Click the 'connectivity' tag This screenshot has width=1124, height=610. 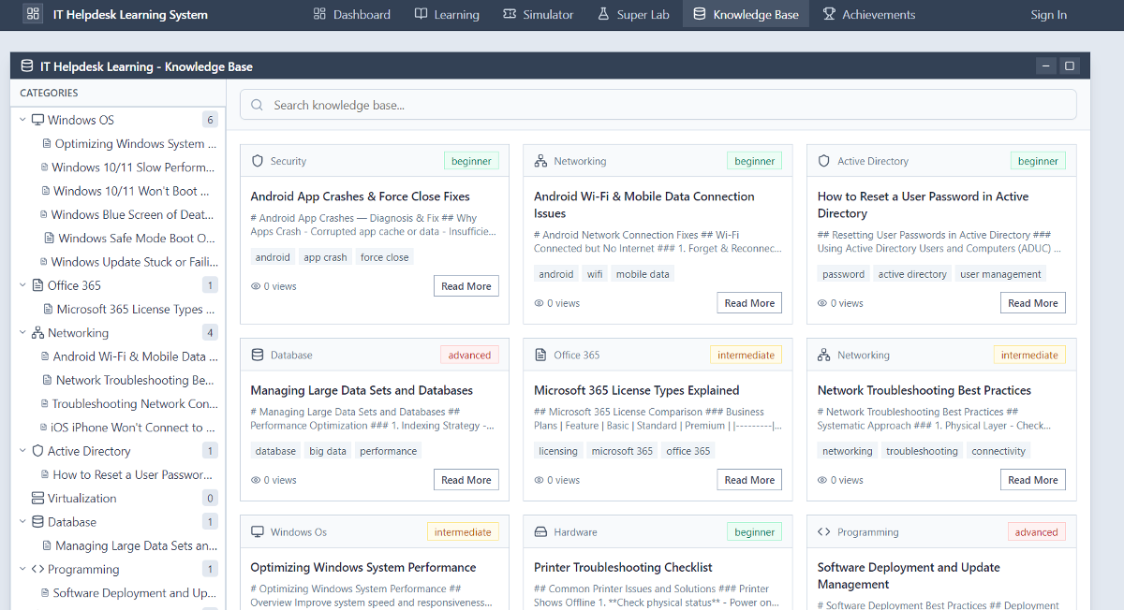(x=998, y=451)
